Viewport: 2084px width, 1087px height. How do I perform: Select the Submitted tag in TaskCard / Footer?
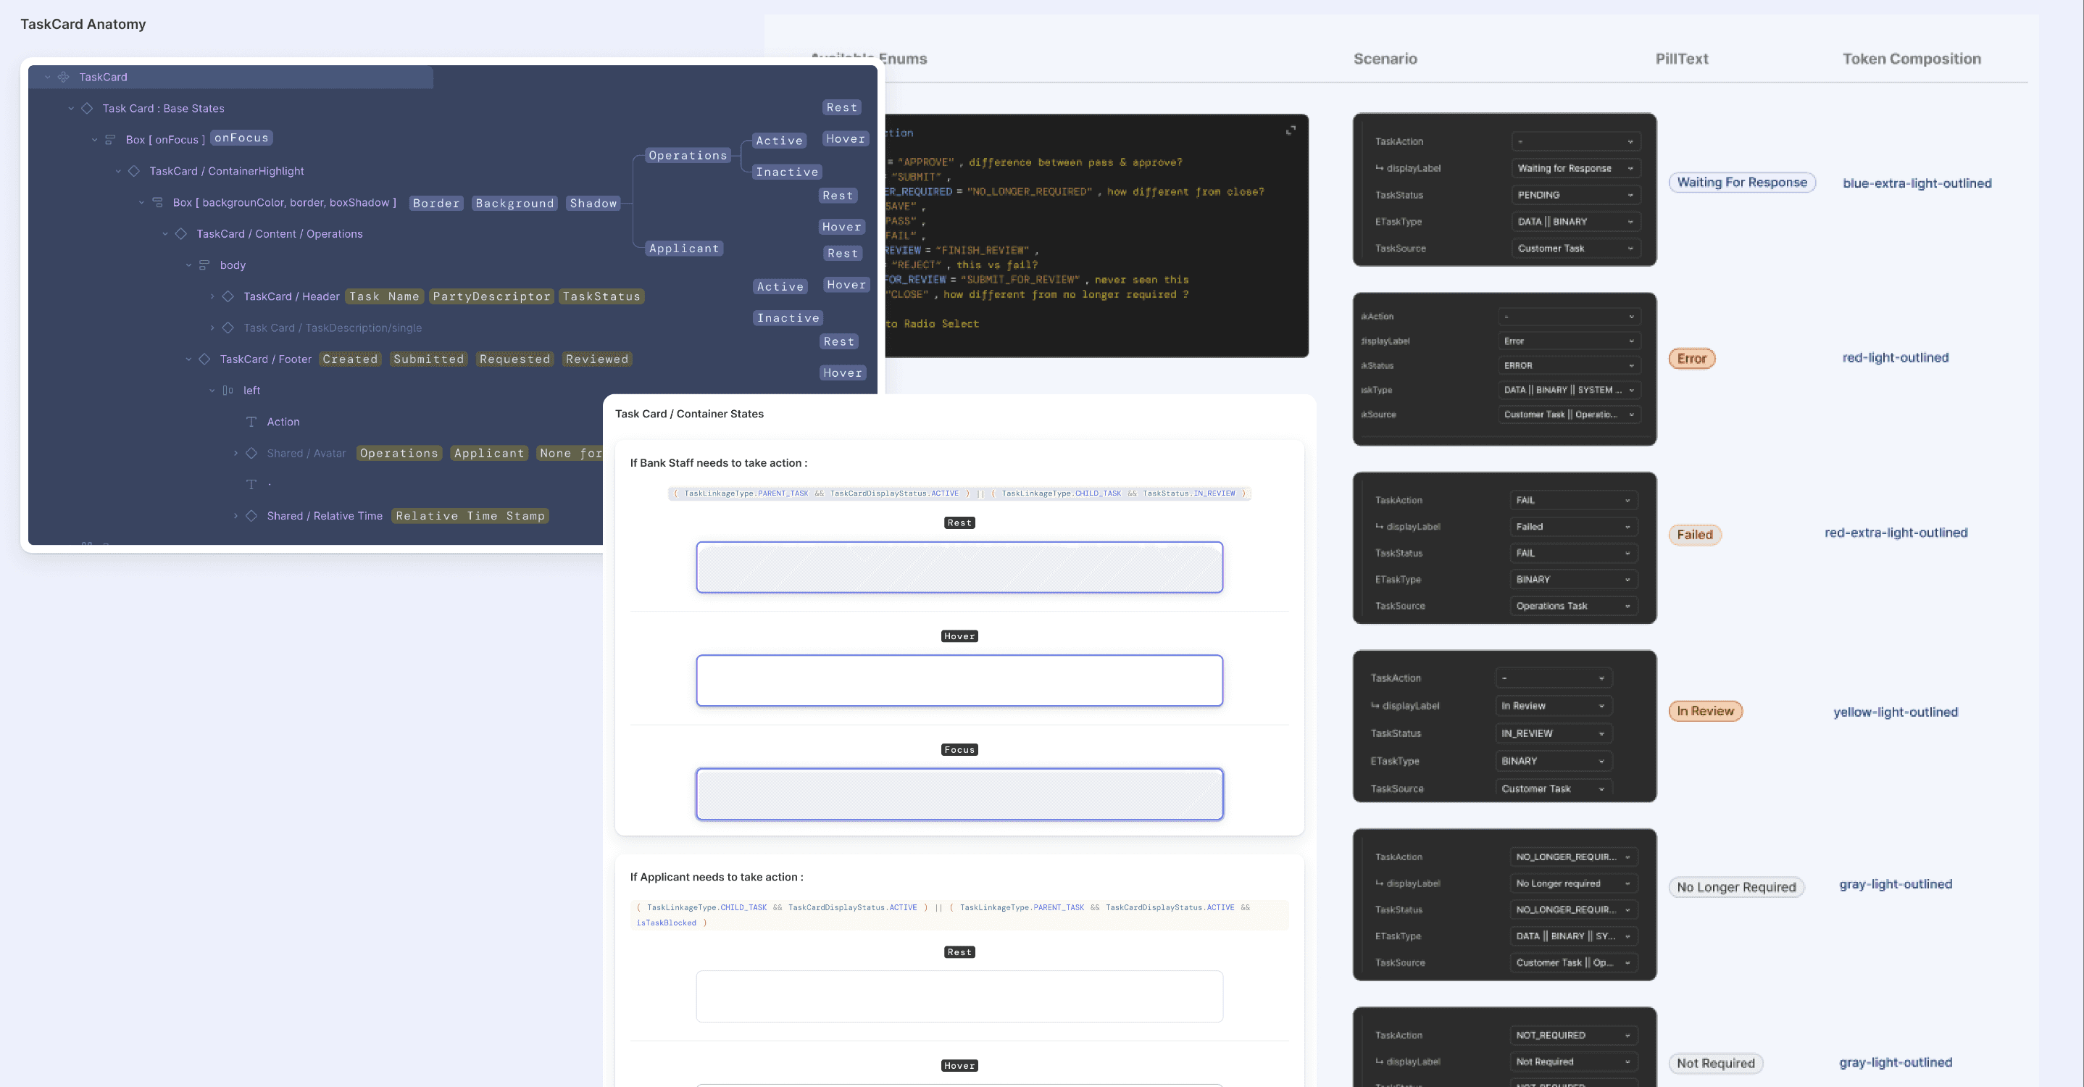(429, 359)
